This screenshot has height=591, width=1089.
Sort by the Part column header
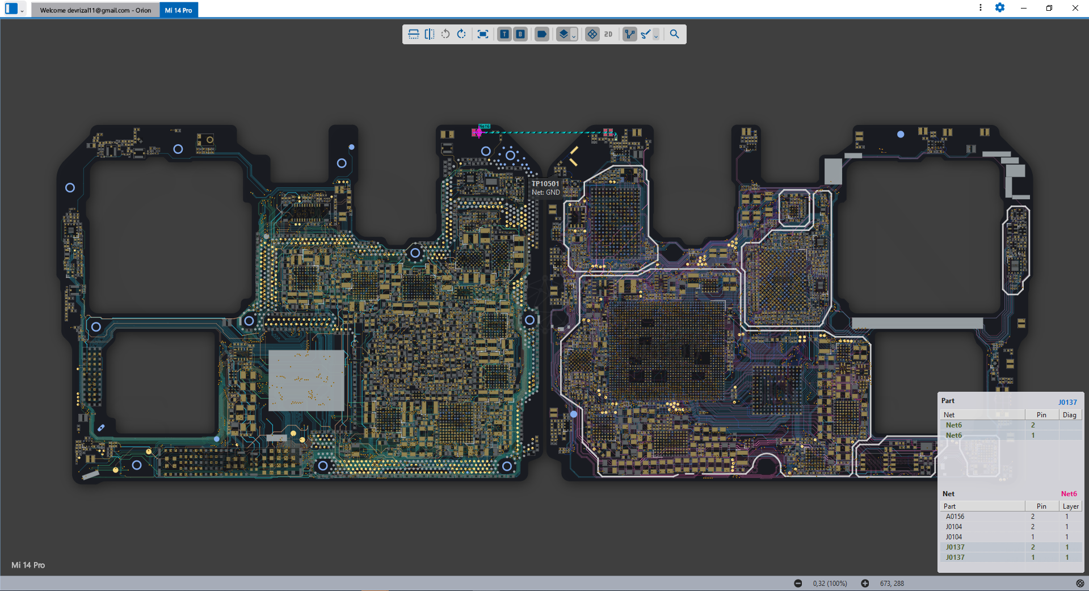coord(983,506)
